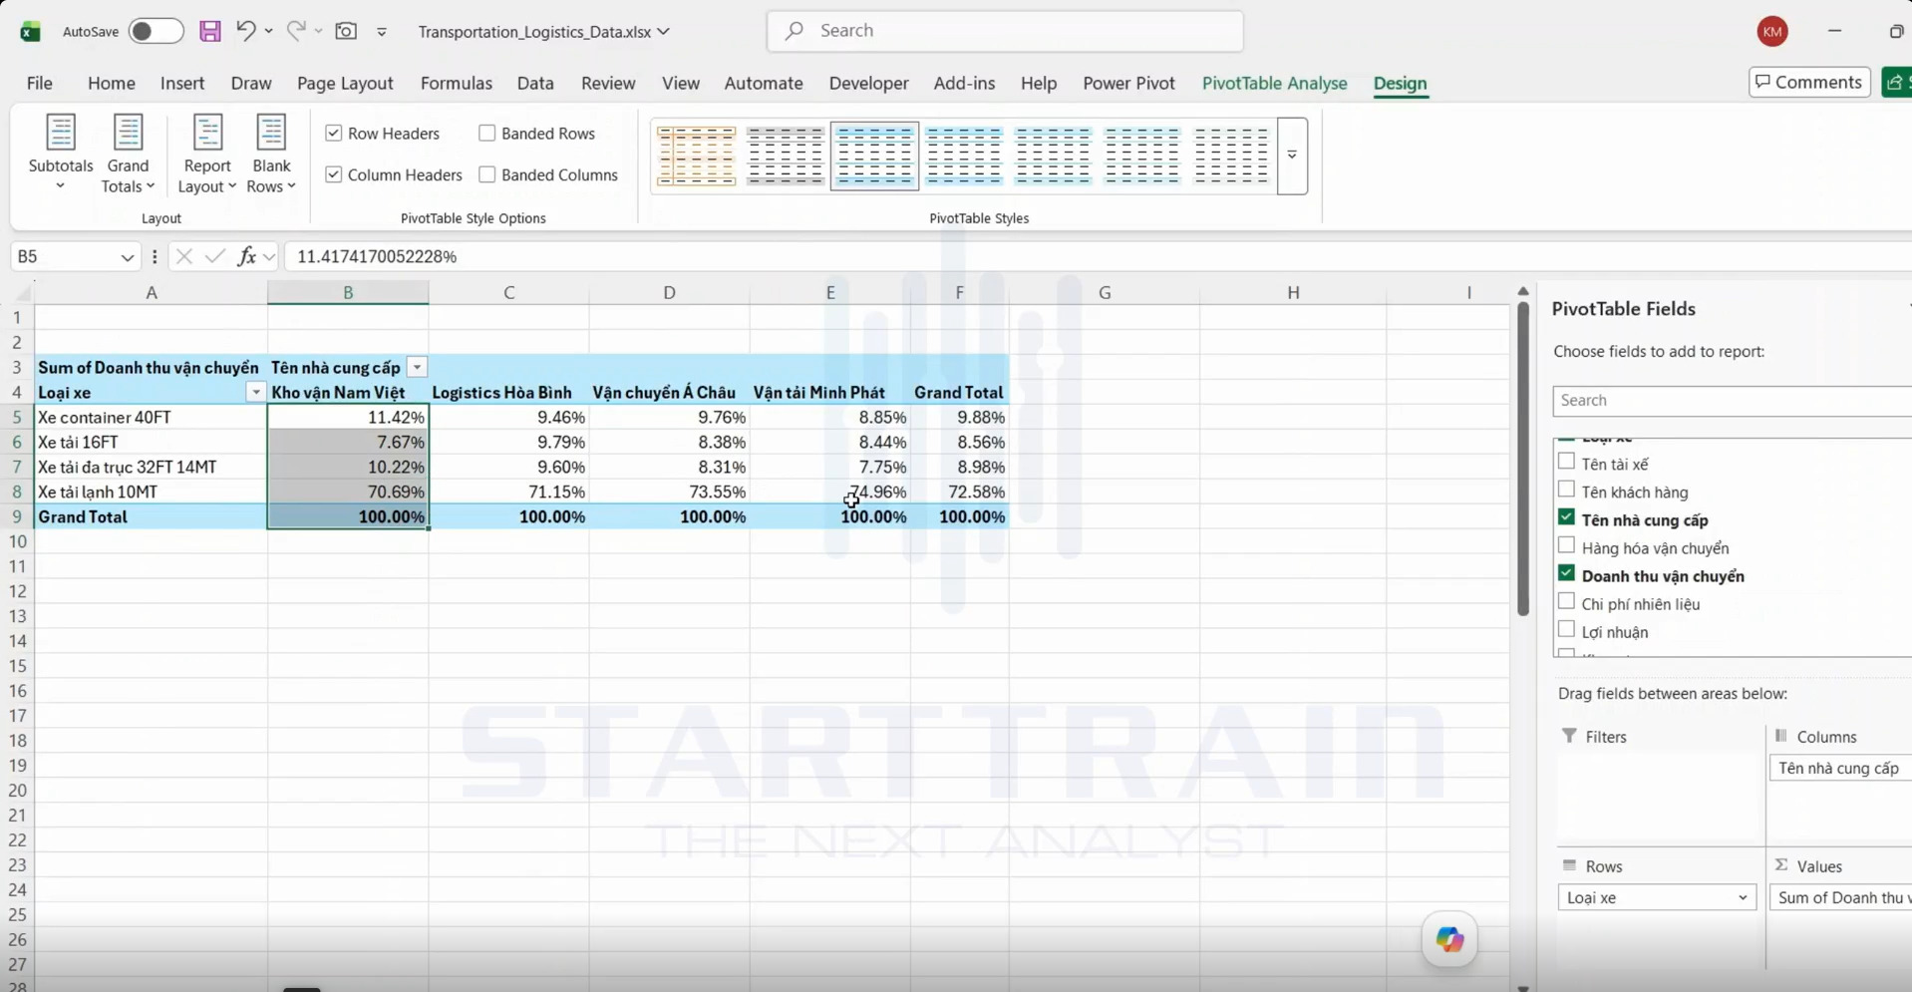Click the Redo arrow icon
The image size is (1912, 992).
296,31
